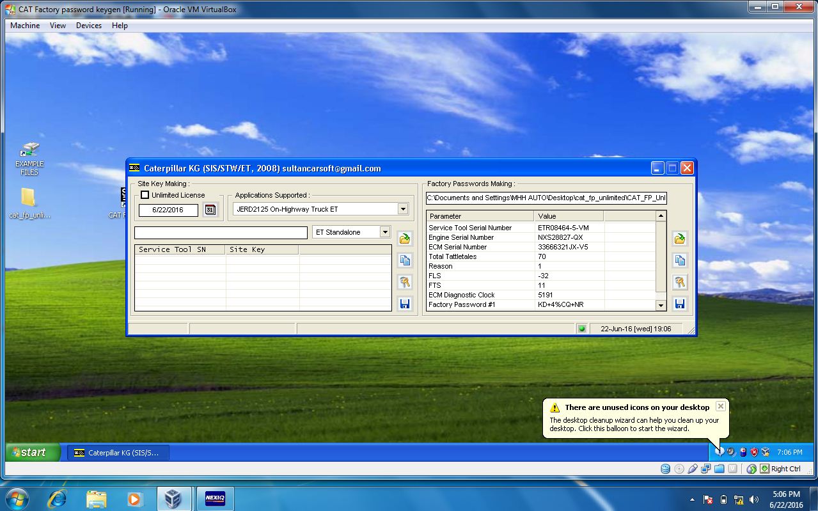The width and height of the screenshot is (818, 511).
Task: Select ECM Diagnostic Clock row
Action: (541, 295)
